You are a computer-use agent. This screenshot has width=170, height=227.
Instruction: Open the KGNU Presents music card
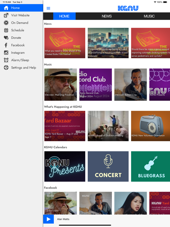(x=160, y=85)
